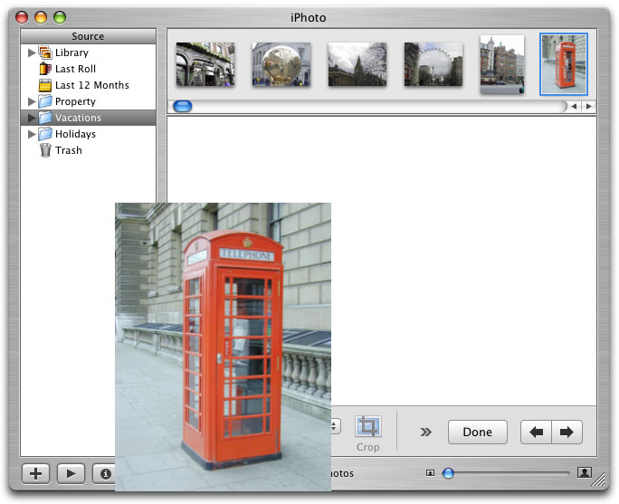The width and height of the screenshot is (619, 504).
Task: Go to the next photo arrow
Action: click(567, 433)
